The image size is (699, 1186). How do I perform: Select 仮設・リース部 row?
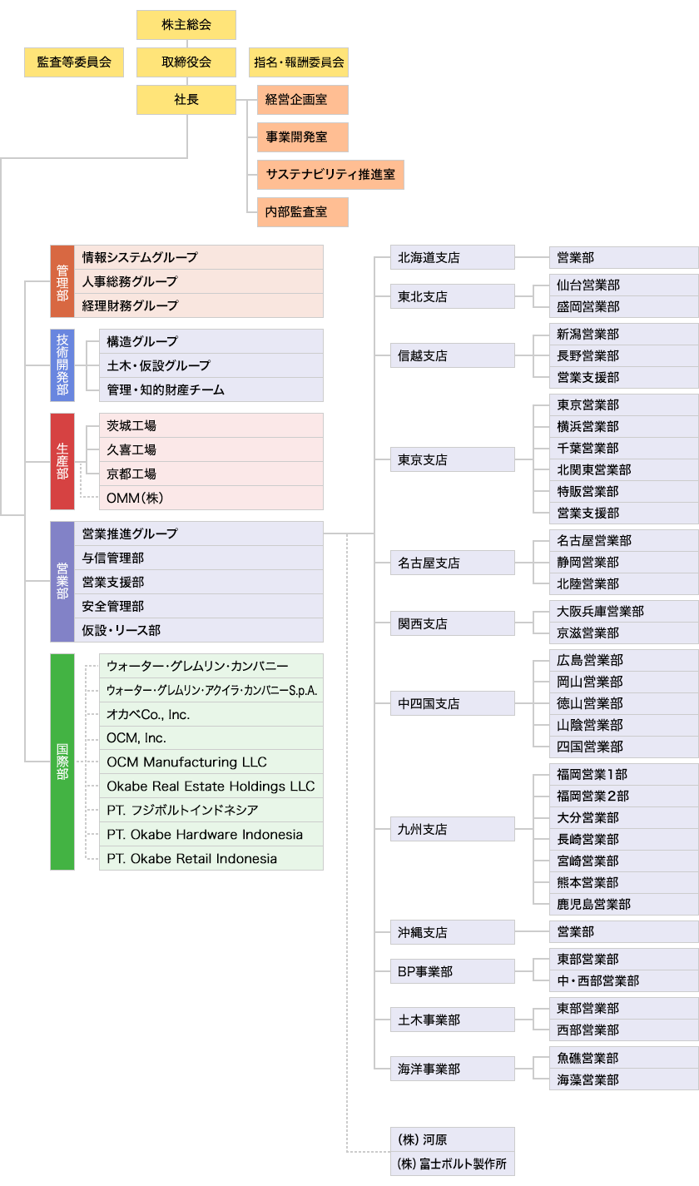click(199, 630)
